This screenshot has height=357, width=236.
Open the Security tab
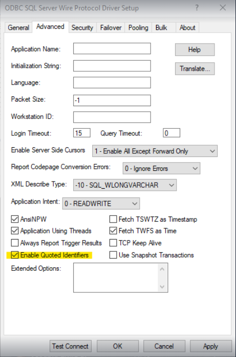coord(82,28)
